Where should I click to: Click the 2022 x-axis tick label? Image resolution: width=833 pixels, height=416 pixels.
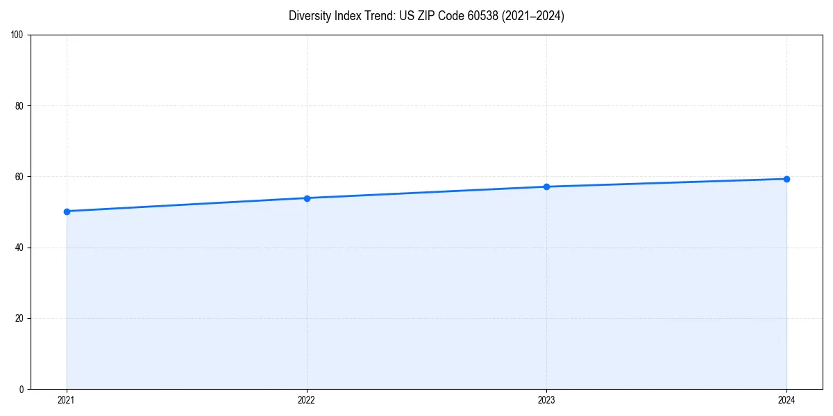[307, 400]
